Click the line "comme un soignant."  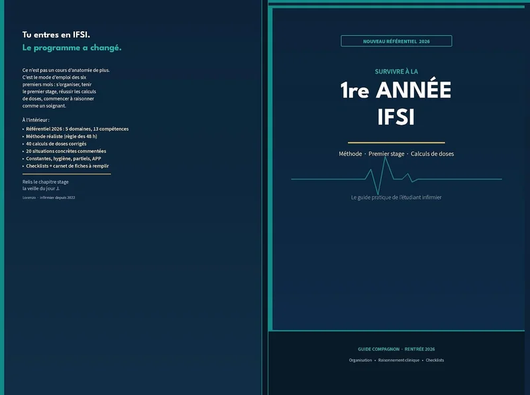pyautogui.click(x=44, y=106)
